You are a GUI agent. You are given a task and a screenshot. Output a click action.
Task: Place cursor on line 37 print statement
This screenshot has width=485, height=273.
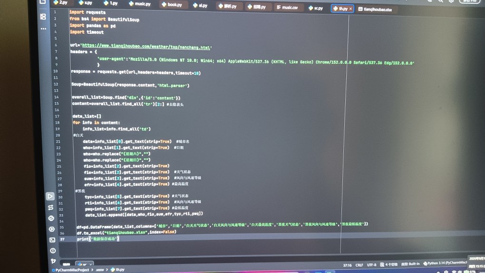pos(98,239)
